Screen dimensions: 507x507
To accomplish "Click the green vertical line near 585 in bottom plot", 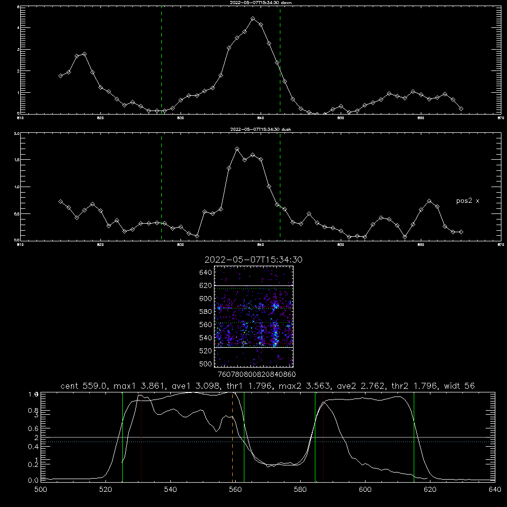I will (x=315, y=437).
